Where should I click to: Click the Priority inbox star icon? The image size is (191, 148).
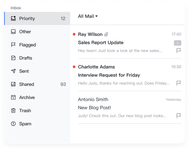click(13, 18)
